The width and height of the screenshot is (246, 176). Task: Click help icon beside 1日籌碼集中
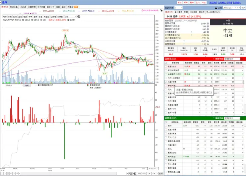[x=191, y=32]
